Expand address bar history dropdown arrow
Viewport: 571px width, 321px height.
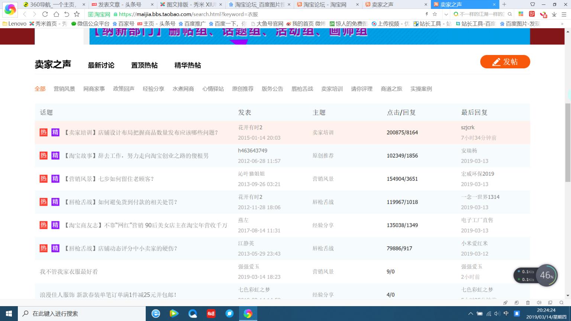pos(446,14)
